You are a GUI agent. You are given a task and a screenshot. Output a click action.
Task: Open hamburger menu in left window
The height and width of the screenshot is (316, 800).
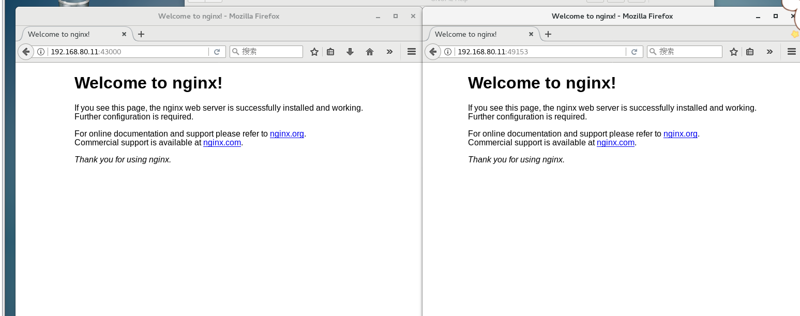tap(412, 52)
